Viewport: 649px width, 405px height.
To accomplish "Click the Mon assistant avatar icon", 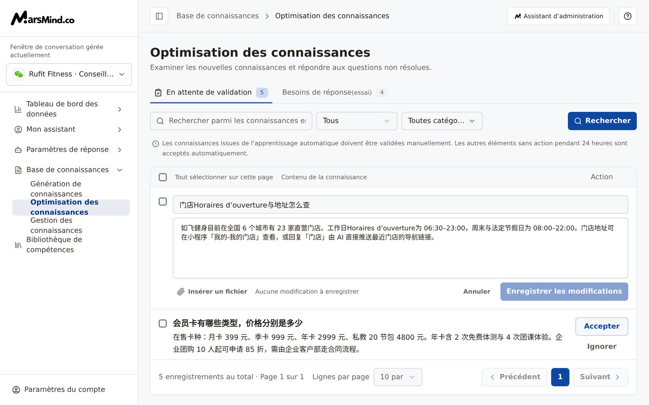I will [x=18, y=130].
